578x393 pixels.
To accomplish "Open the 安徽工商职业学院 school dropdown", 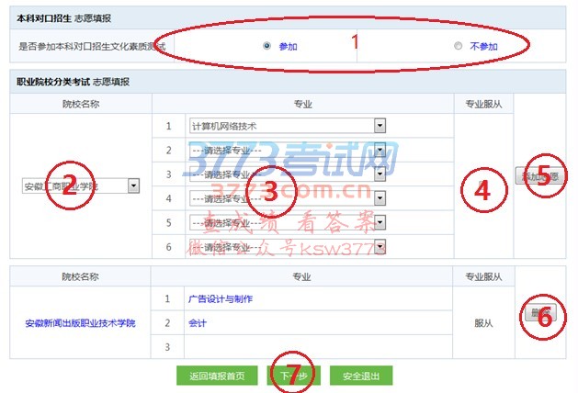I will (81, 186).
